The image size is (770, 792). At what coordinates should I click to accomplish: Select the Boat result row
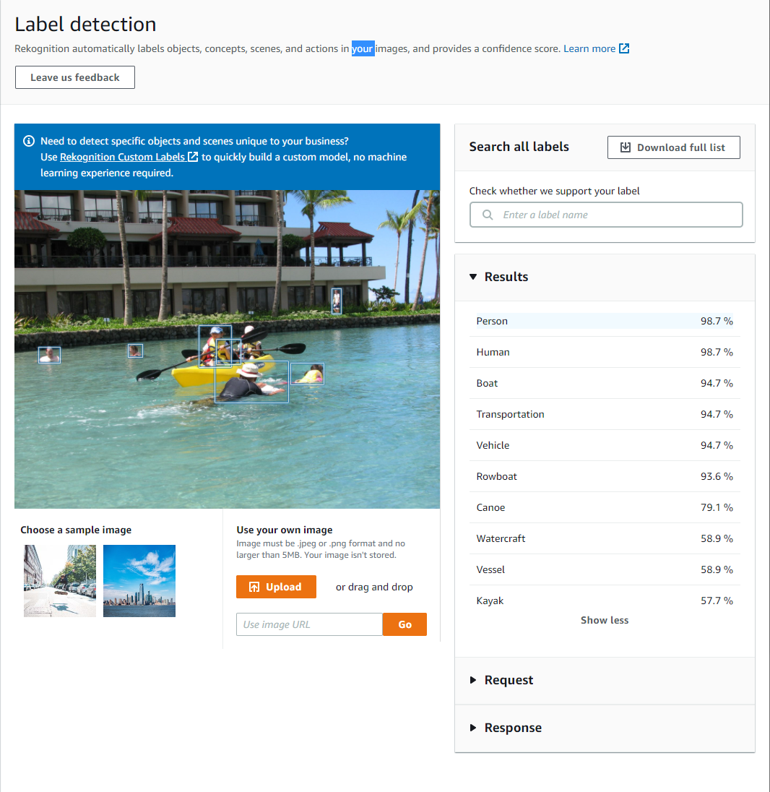(605, 383)
